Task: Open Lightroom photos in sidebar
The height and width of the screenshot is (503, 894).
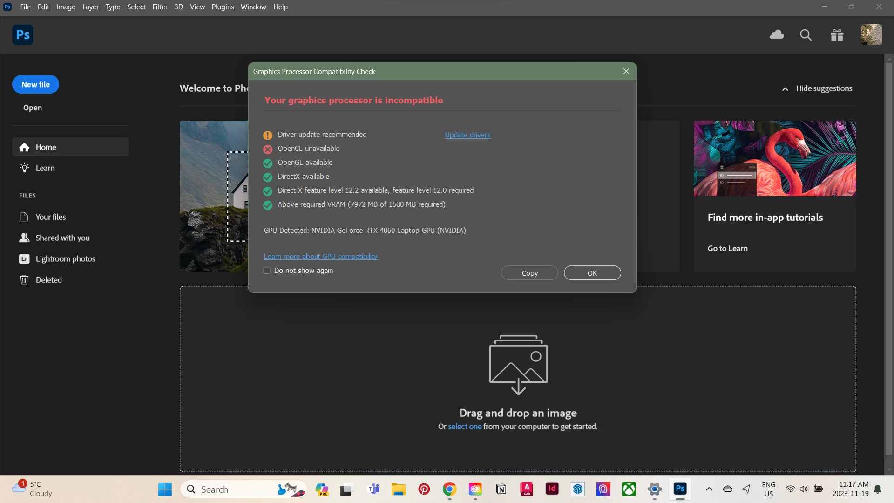Action: click(x=65, y=259)
